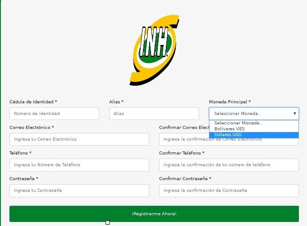The image size is (307, 226).
Task: Click the Correo Electrónico * label
Action: 32,128
